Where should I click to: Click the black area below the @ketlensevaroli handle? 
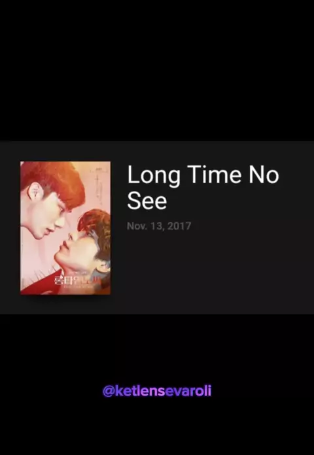[x=157, y=426]
